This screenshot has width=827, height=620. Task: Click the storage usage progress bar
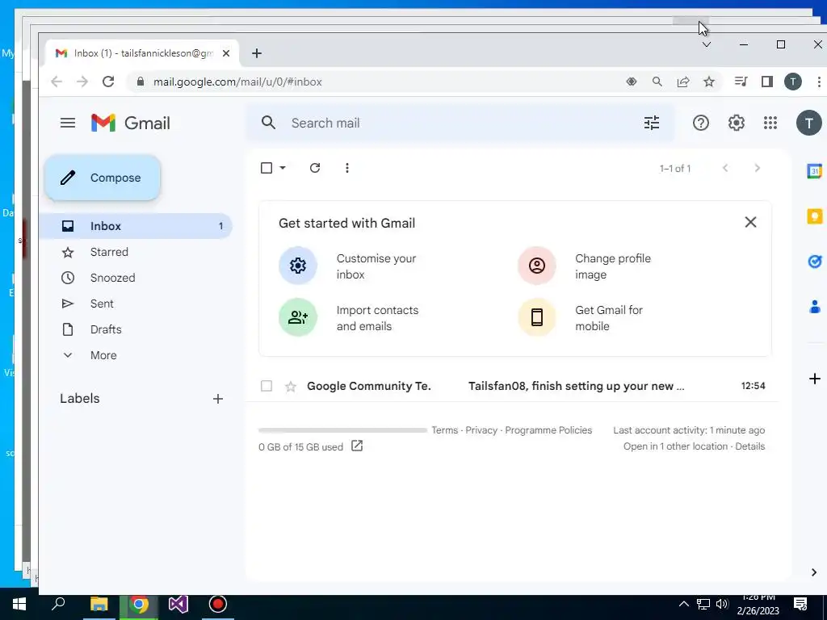342,430
